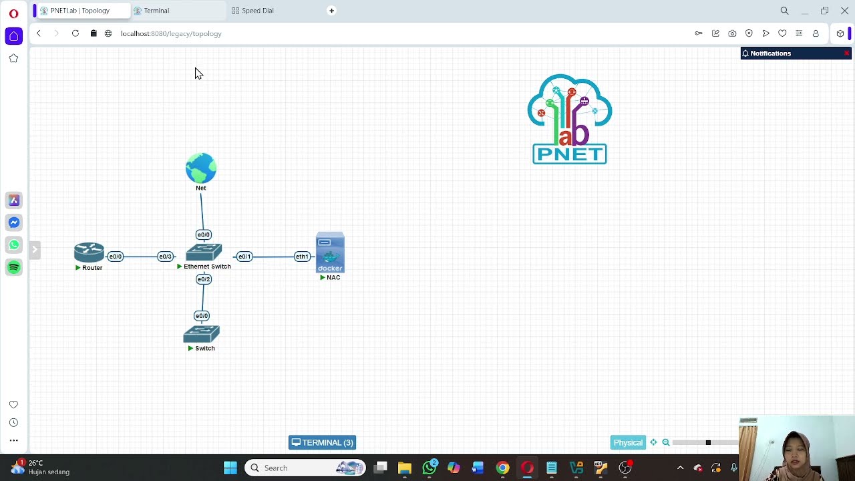Reload the topology page

75,33
